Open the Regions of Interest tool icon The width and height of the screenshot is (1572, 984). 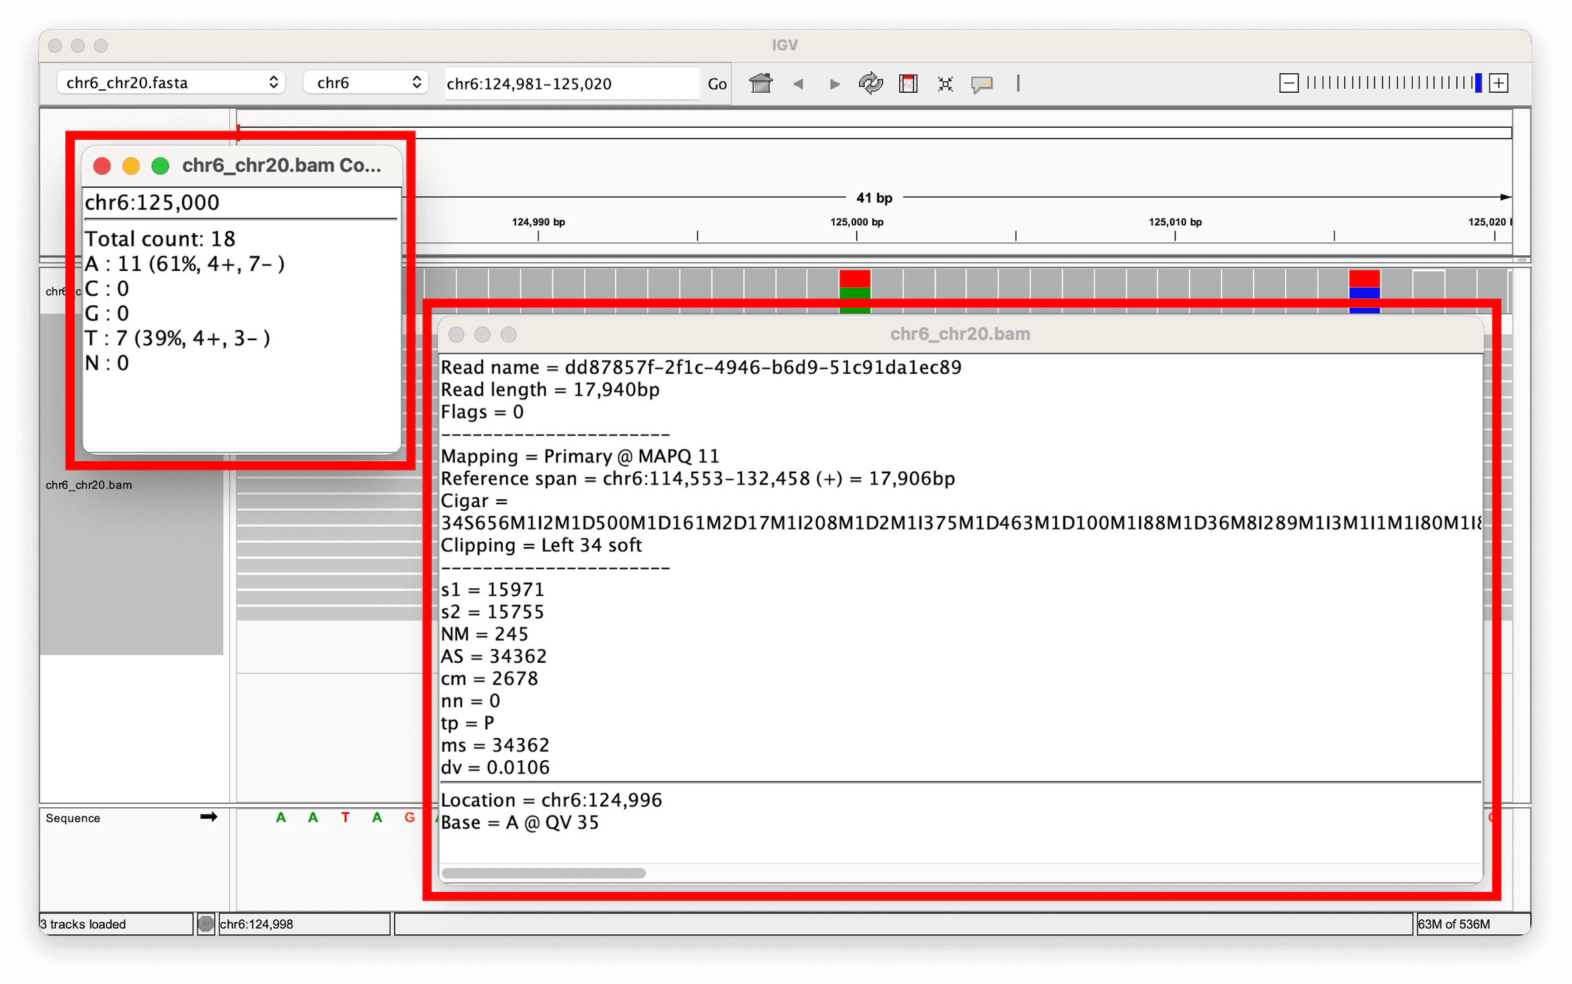click(x=909, y=83)
